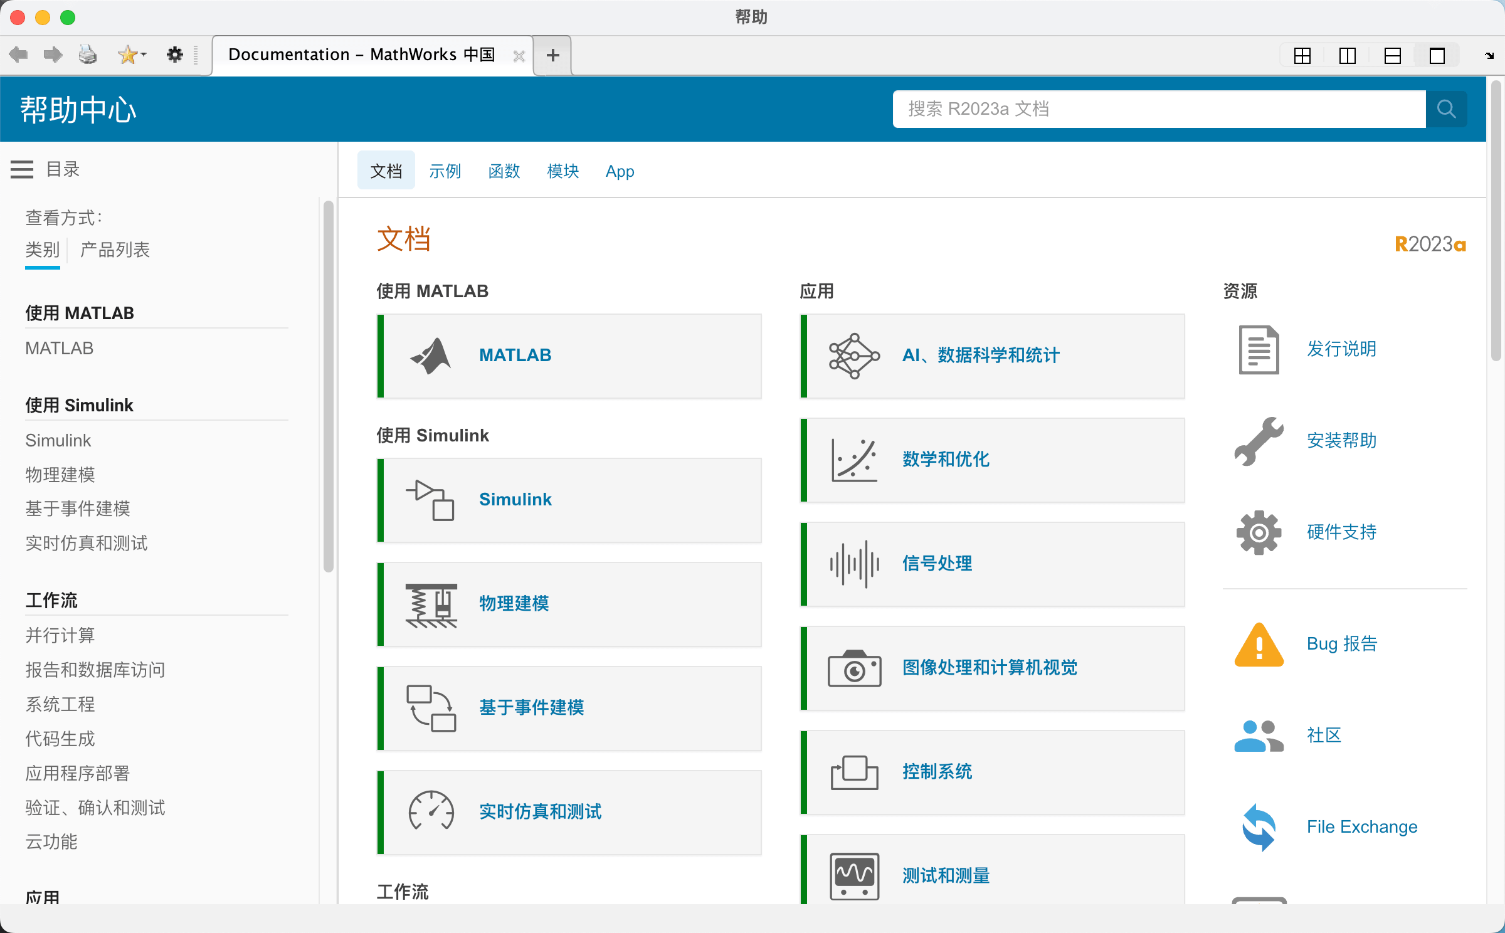1505x933 pixels.
Task: Switch to the 函数 tab
Action: [504, 171]
